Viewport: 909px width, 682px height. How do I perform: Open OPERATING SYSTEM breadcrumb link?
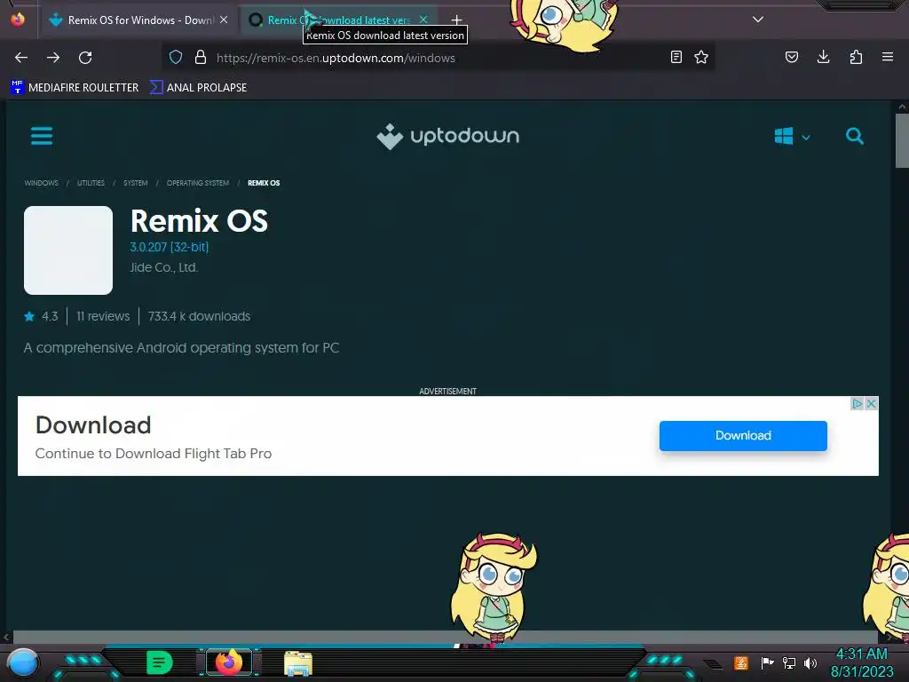(x=198, y=183)
